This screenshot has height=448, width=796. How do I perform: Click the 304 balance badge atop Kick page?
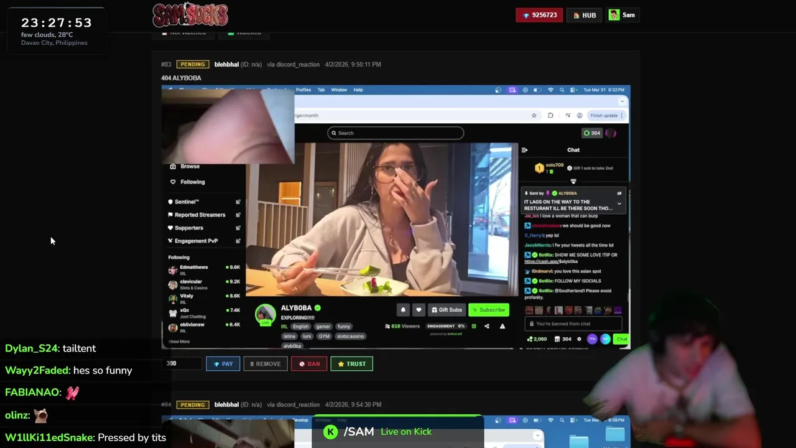[x=592, y=133]
